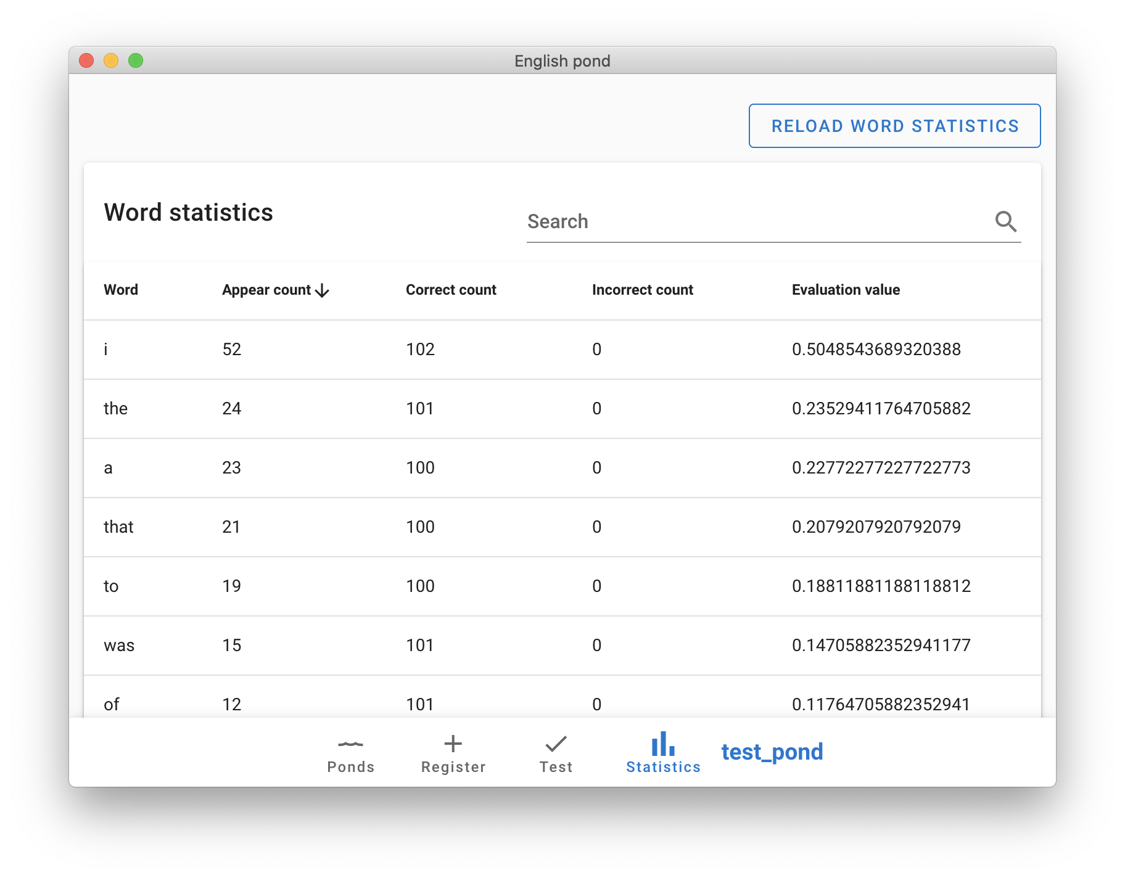The image size is (1125, 878).
Task: Click the word "to" cell
Action: (111, 586)
